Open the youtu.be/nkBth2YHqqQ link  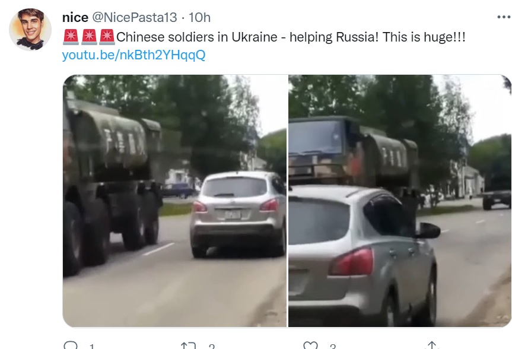(133, 55)
